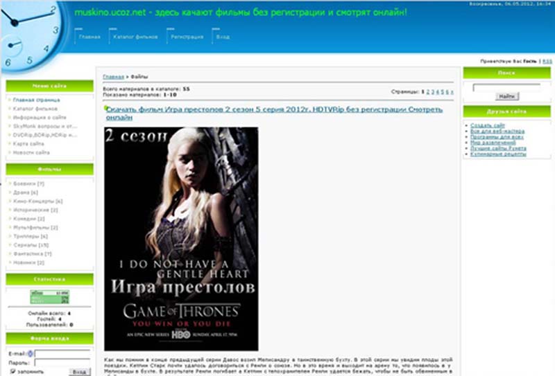
Task: Go to page 6 of catalog
Action: click(x=447, y=92)
